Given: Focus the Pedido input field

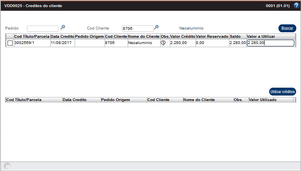Looking at the screenshot, I should 43,28.
